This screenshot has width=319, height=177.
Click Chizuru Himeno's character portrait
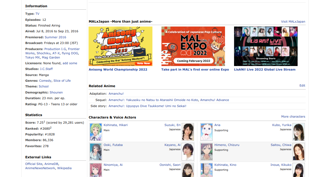click(207, 152)
